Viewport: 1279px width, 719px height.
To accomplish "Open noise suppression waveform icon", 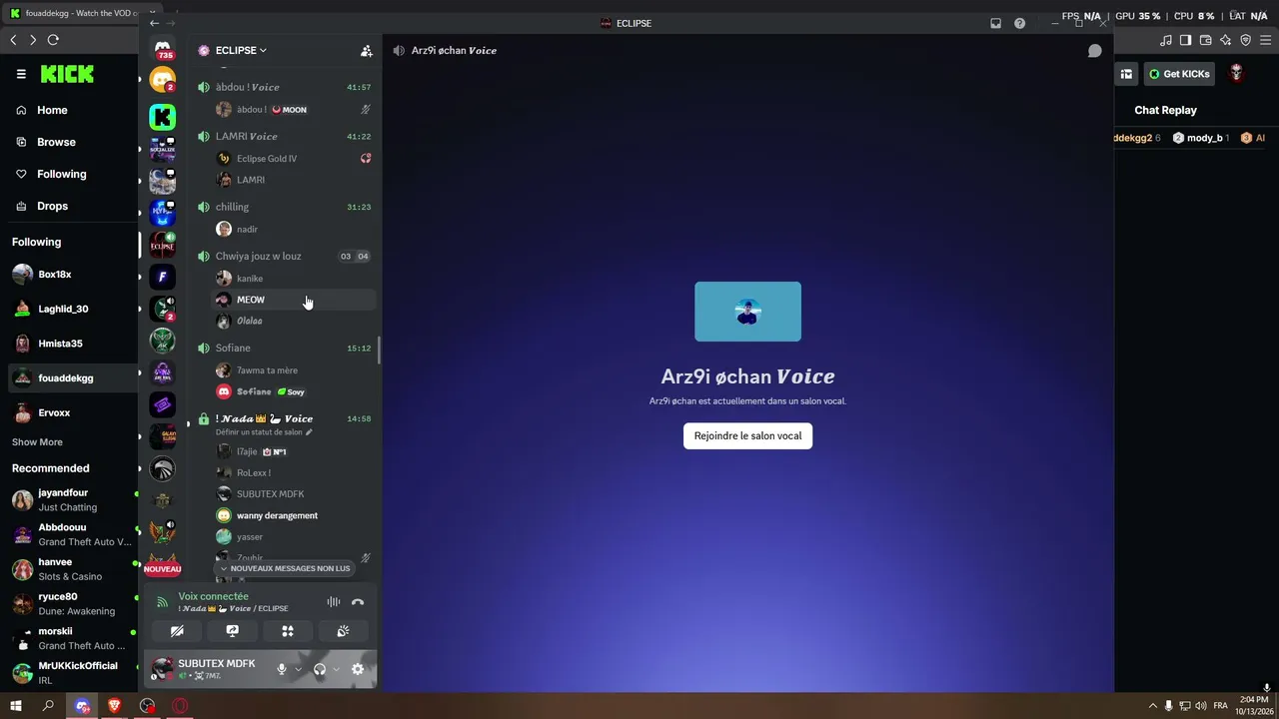I will pos(333,602).
